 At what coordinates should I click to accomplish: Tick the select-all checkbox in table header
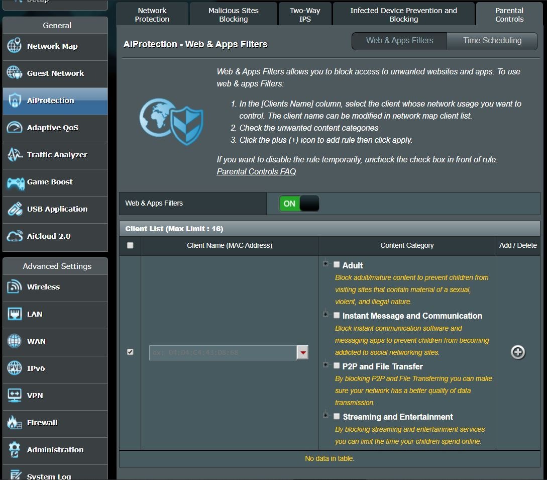[x=130, y=245]
